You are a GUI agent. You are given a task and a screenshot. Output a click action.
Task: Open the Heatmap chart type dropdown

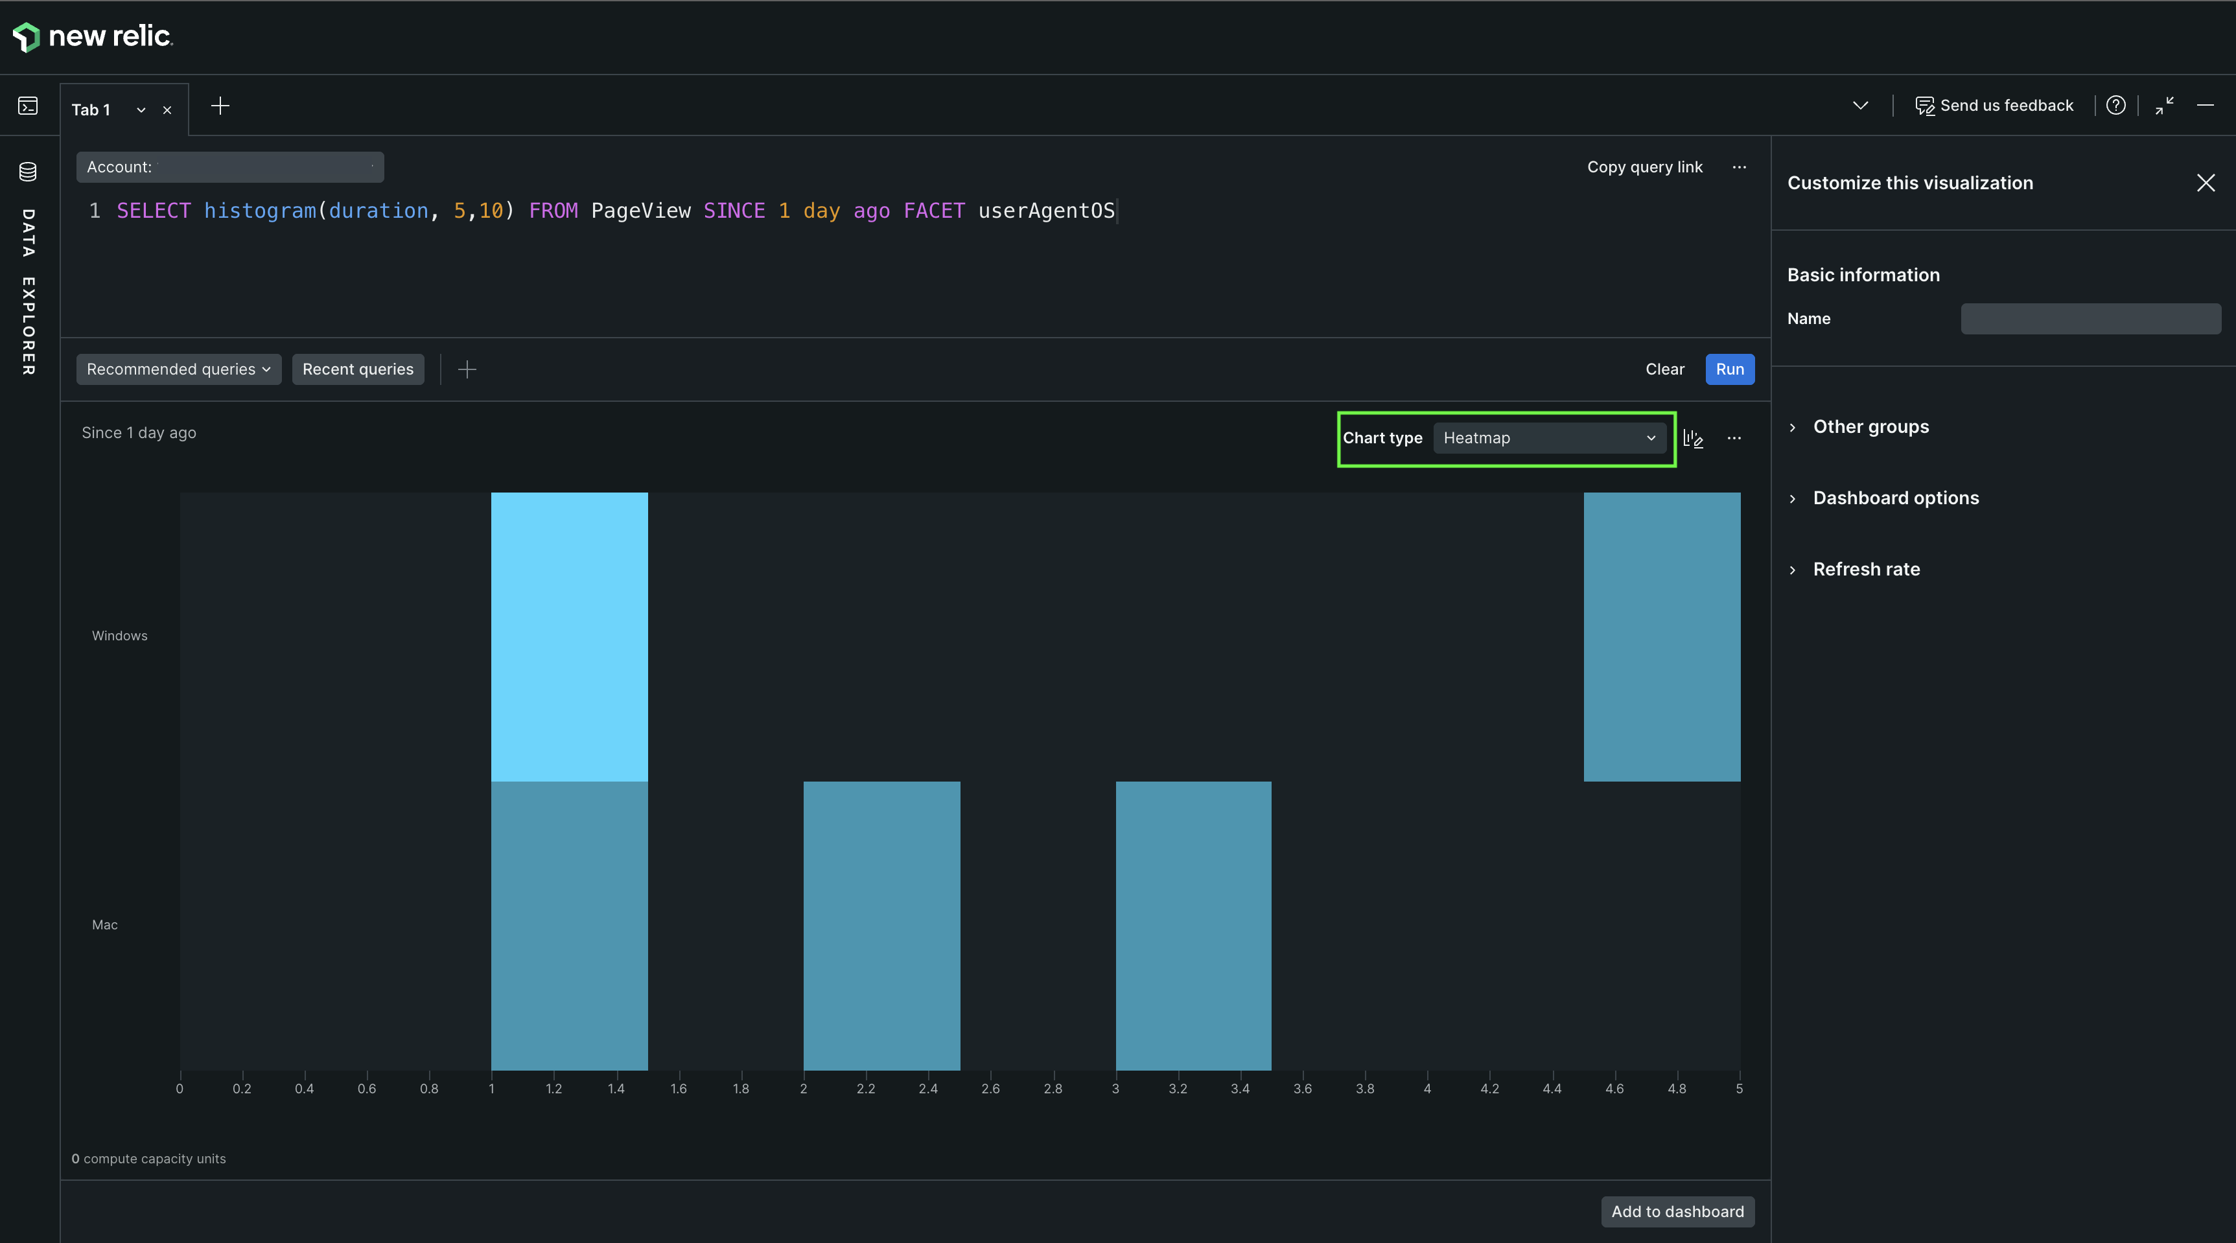(1550, 438)
